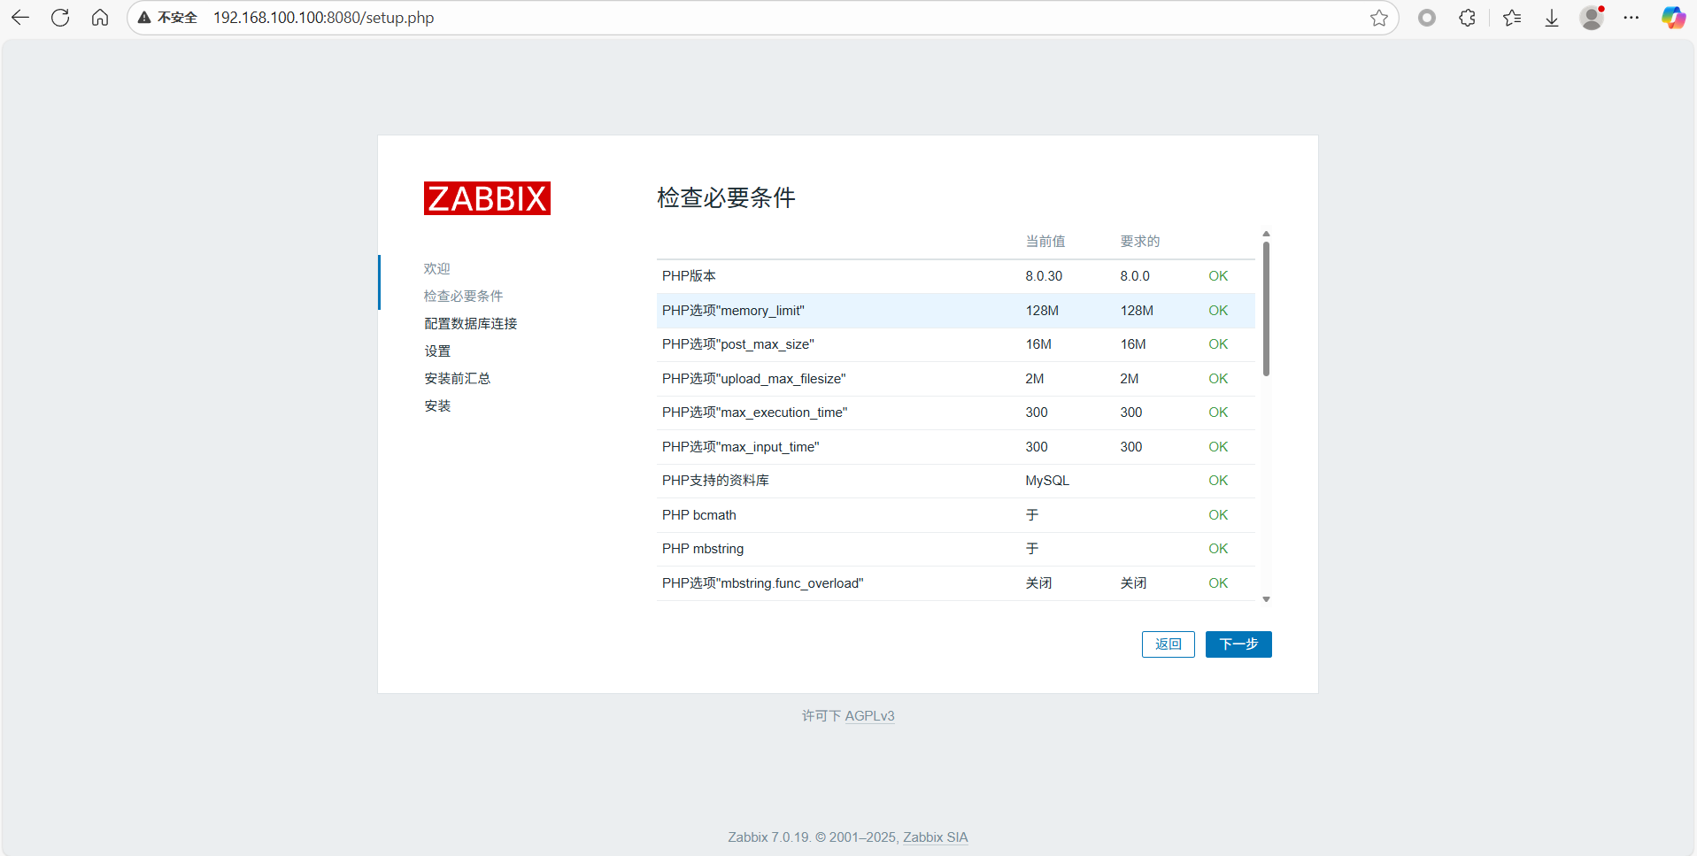Go to browser home page icon
The image size is (1697, 856).
100,18
